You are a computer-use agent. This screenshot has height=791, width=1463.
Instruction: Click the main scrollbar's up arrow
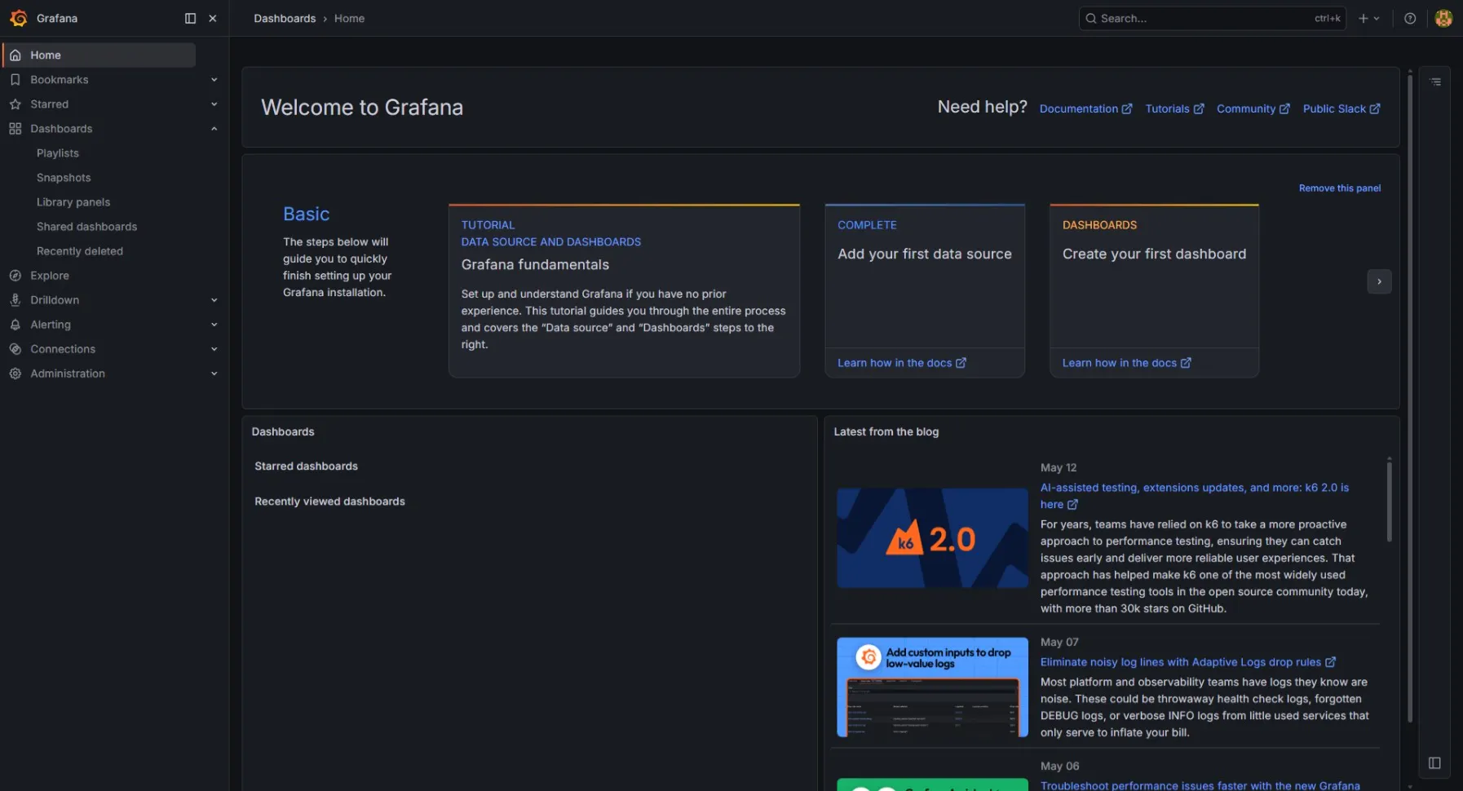(1409, 70)
